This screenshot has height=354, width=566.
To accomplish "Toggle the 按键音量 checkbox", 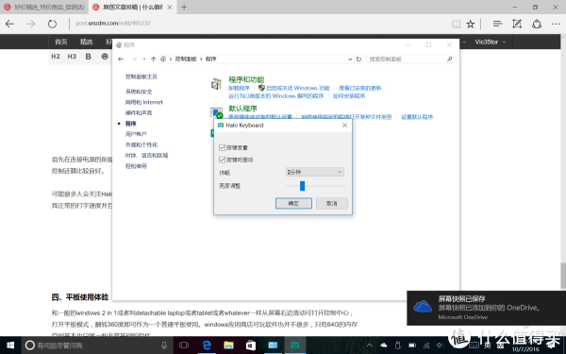I will point(222,147).
